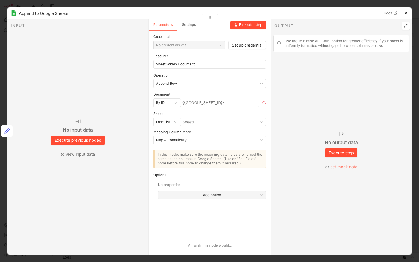Click the plus icon to create new workflow
The image size is (419, 262).
pos(33,6)
